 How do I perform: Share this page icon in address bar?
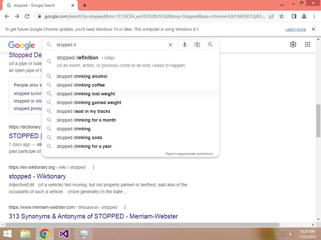coord(271,16)
